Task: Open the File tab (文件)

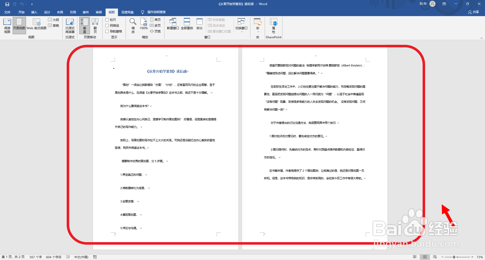Action: pos(7,12)
